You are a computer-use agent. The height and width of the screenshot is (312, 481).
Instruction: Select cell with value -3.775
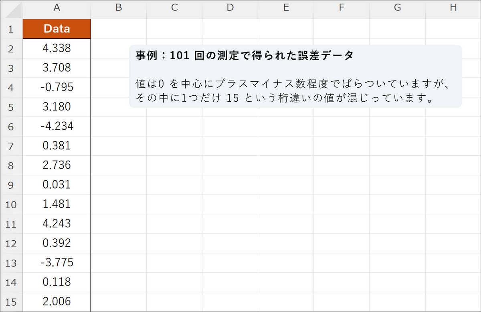point(57,262)
